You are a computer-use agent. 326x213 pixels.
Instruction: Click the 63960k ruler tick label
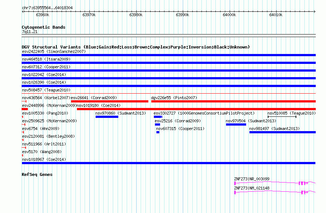[x=42, y=15]
